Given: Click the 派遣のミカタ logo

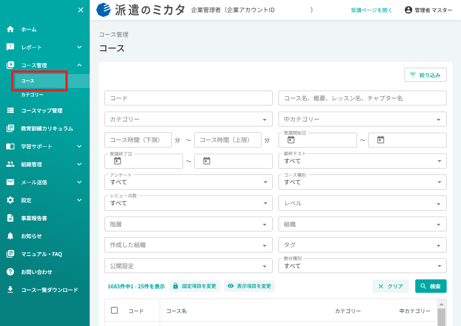Looking at the screenshot, I should (x=141, y=10).
